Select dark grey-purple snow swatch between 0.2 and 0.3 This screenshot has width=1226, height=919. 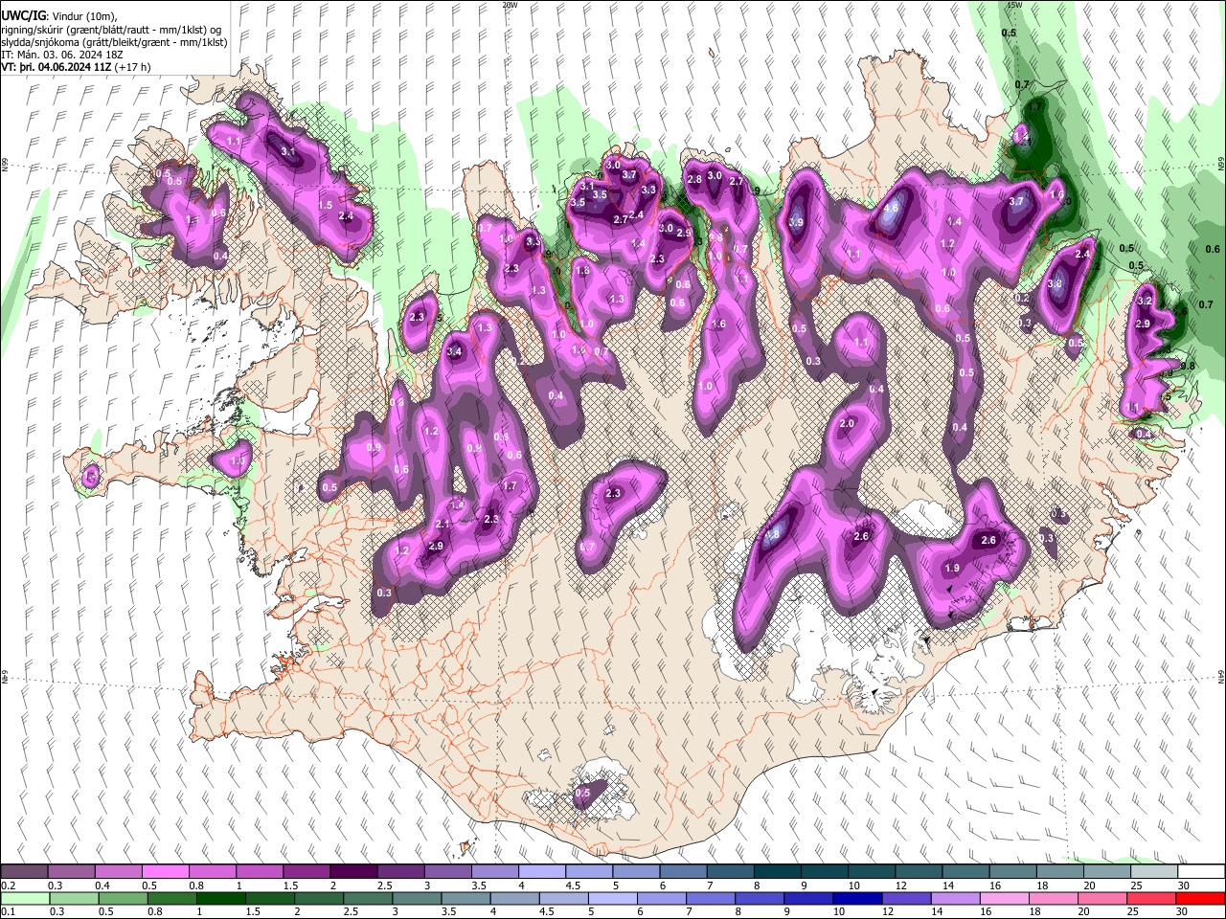point(24,872)
